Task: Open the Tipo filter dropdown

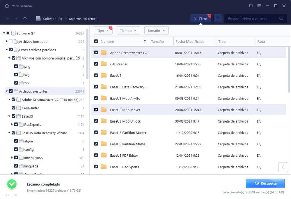Action: click(103, 31)
